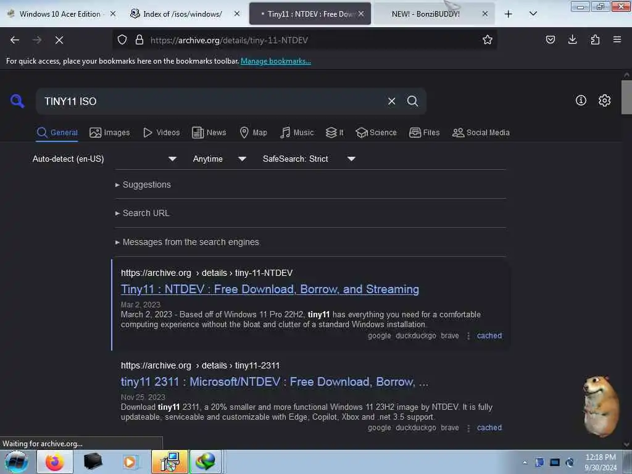Open more options dots for tiny11 2311 result
Image resolution: width=632 pixels, height=474 pixels.
click(468, 428)
